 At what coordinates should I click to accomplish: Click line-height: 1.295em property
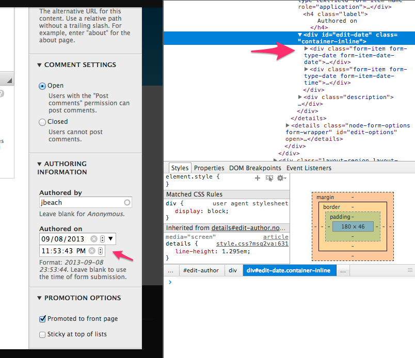click(x=213, y=251)
